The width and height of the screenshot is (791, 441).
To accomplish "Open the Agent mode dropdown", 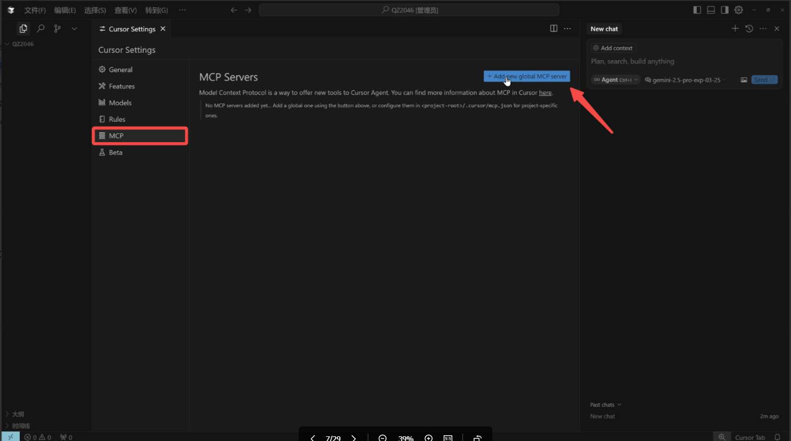I will tap(616, 80).
